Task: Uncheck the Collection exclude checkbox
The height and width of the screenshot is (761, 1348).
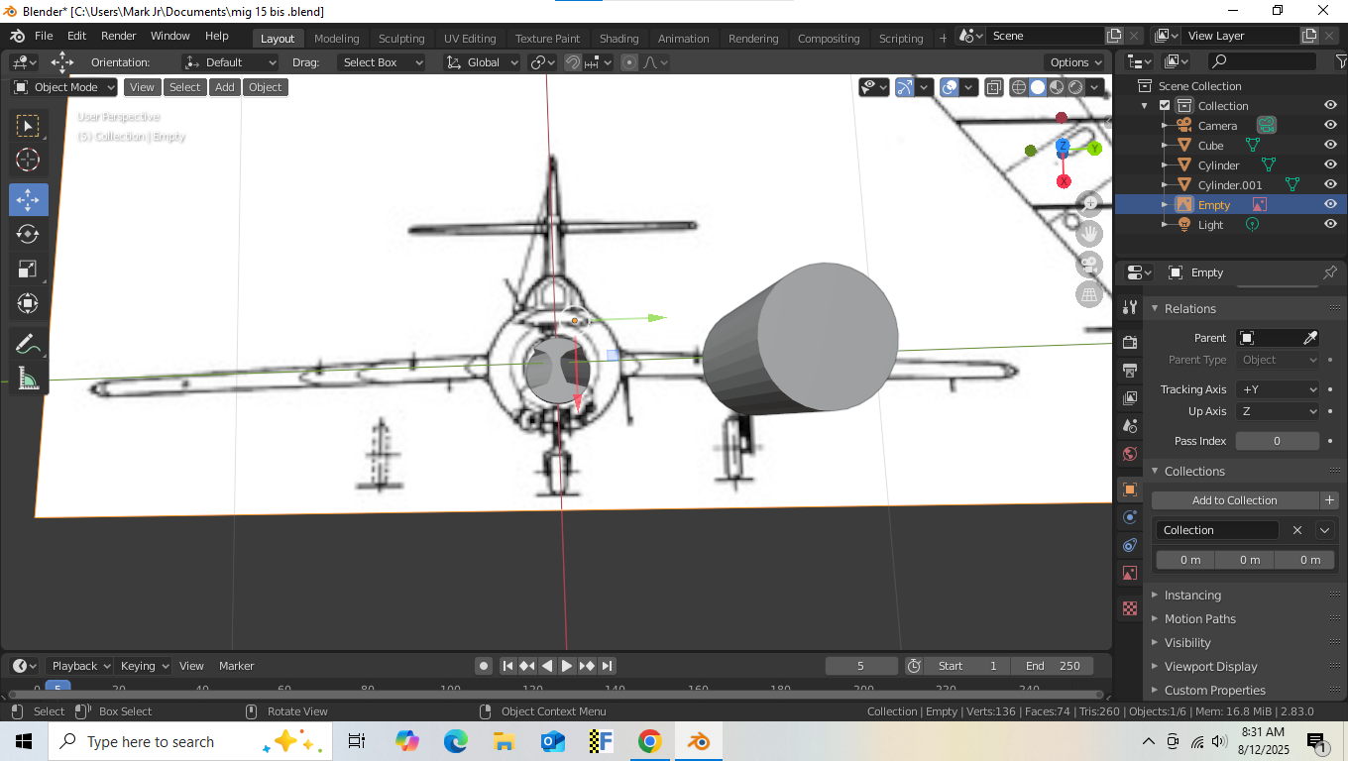Action: click(x=1165, y=106)
